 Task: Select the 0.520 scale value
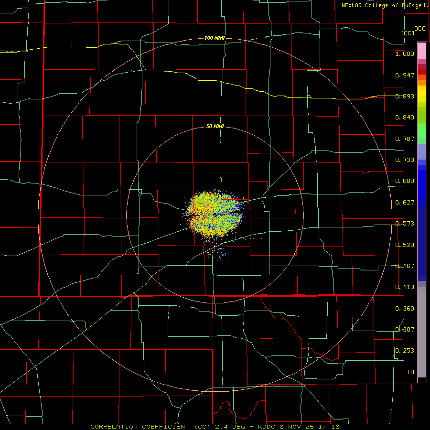[405, 245]
